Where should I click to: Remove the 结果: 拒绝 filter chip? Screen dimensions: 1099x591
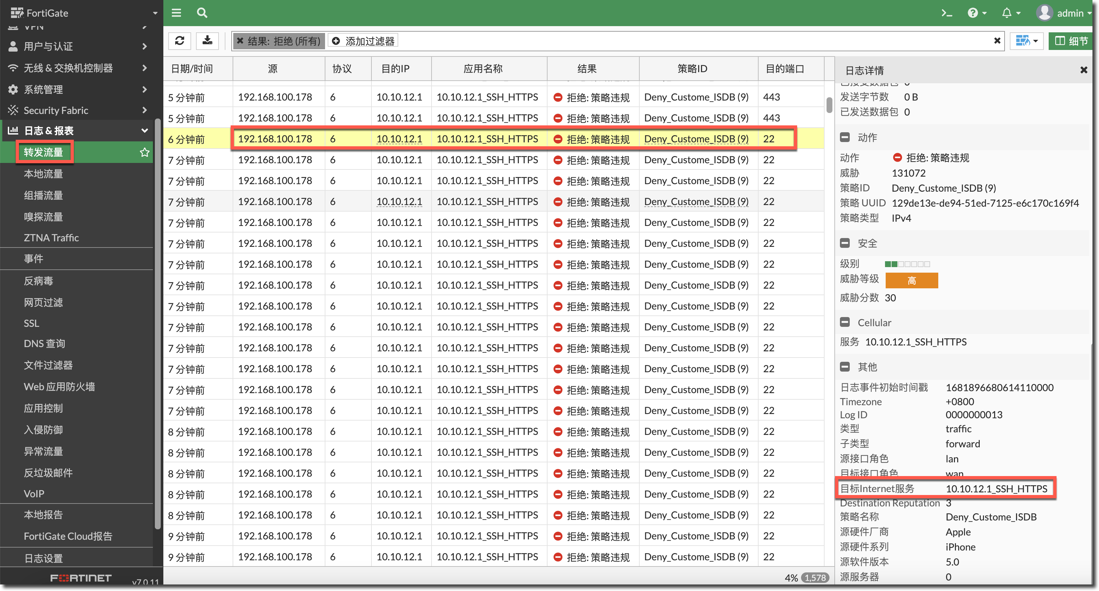point(240,41)
